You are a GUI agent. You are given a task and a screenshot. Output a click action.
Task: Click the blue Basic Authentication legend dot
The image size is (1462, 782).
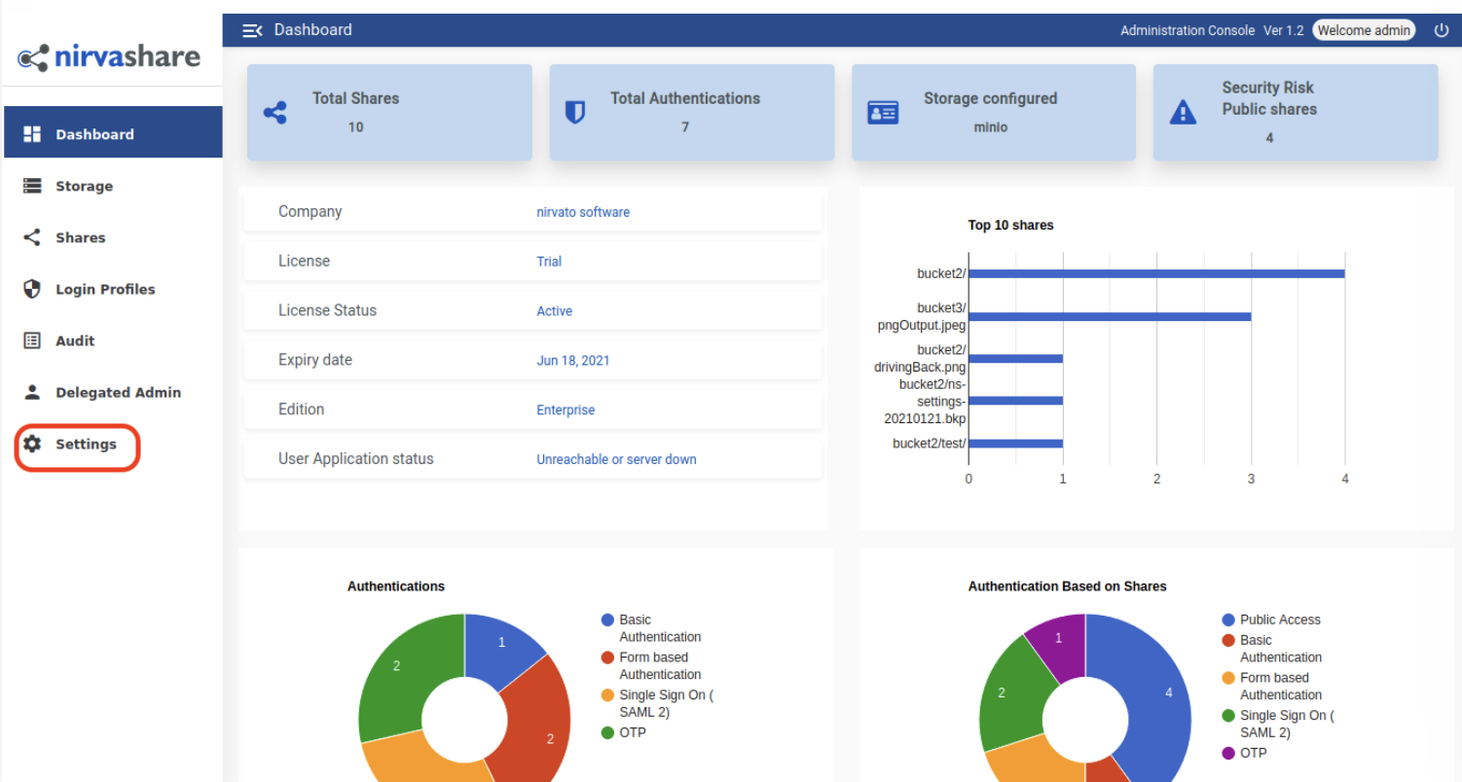click(608, 620)
